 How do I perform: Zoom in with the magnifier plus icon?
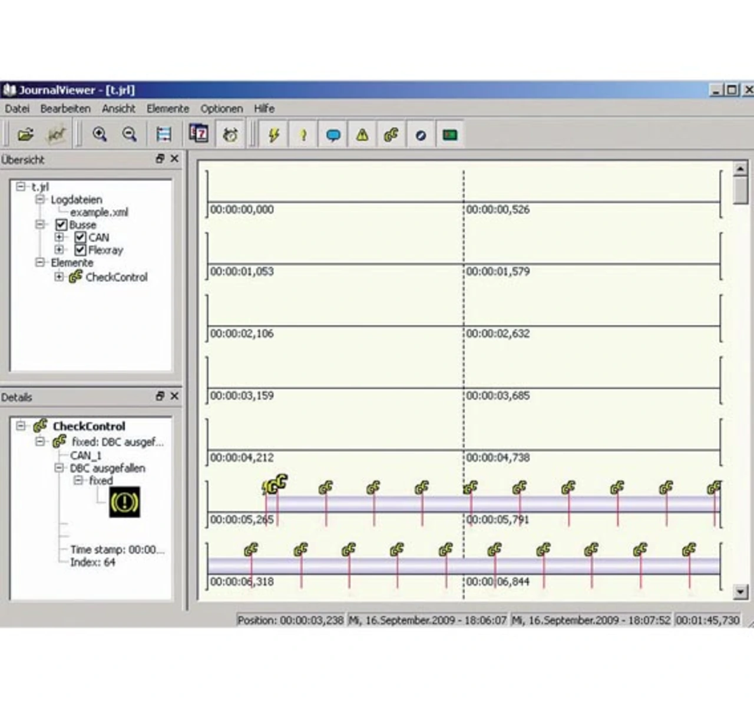click(100, 135)
